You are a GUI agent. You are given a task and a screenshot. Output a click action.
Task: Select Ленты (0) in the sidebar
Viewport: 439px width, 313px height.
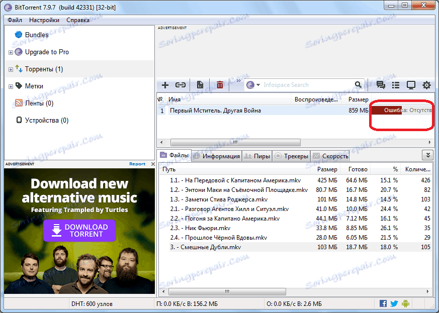(39, 103)
